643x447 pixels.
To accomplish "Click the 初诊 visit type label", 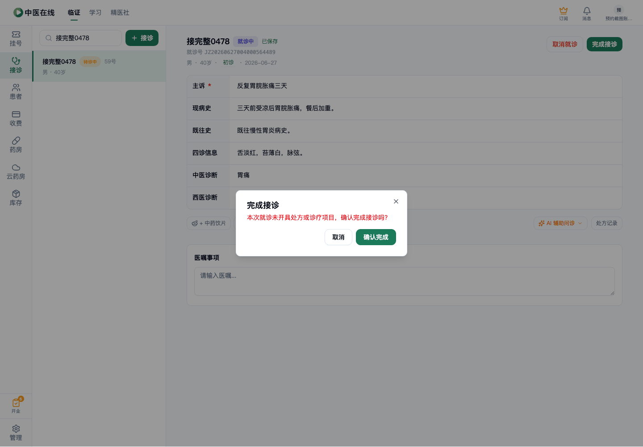I will (x=228, y=63).
